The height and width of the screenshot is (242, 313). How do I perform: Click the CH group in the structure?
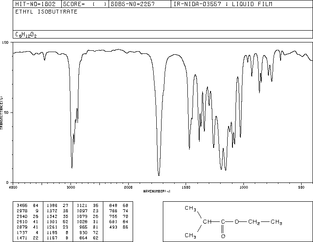[x=207, y=221]
